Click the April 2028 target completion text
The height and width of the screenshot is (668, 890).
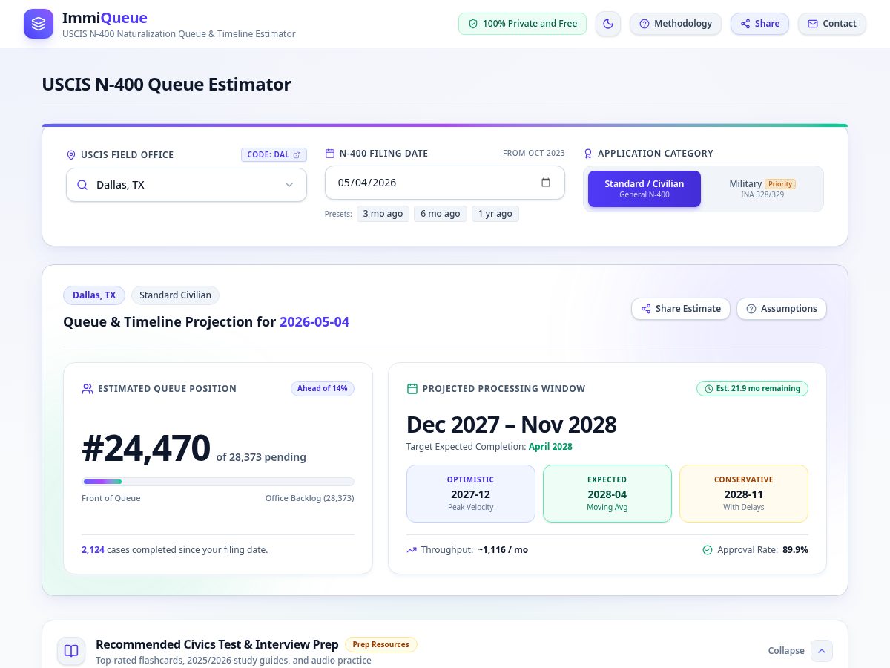tap(550, 447)
